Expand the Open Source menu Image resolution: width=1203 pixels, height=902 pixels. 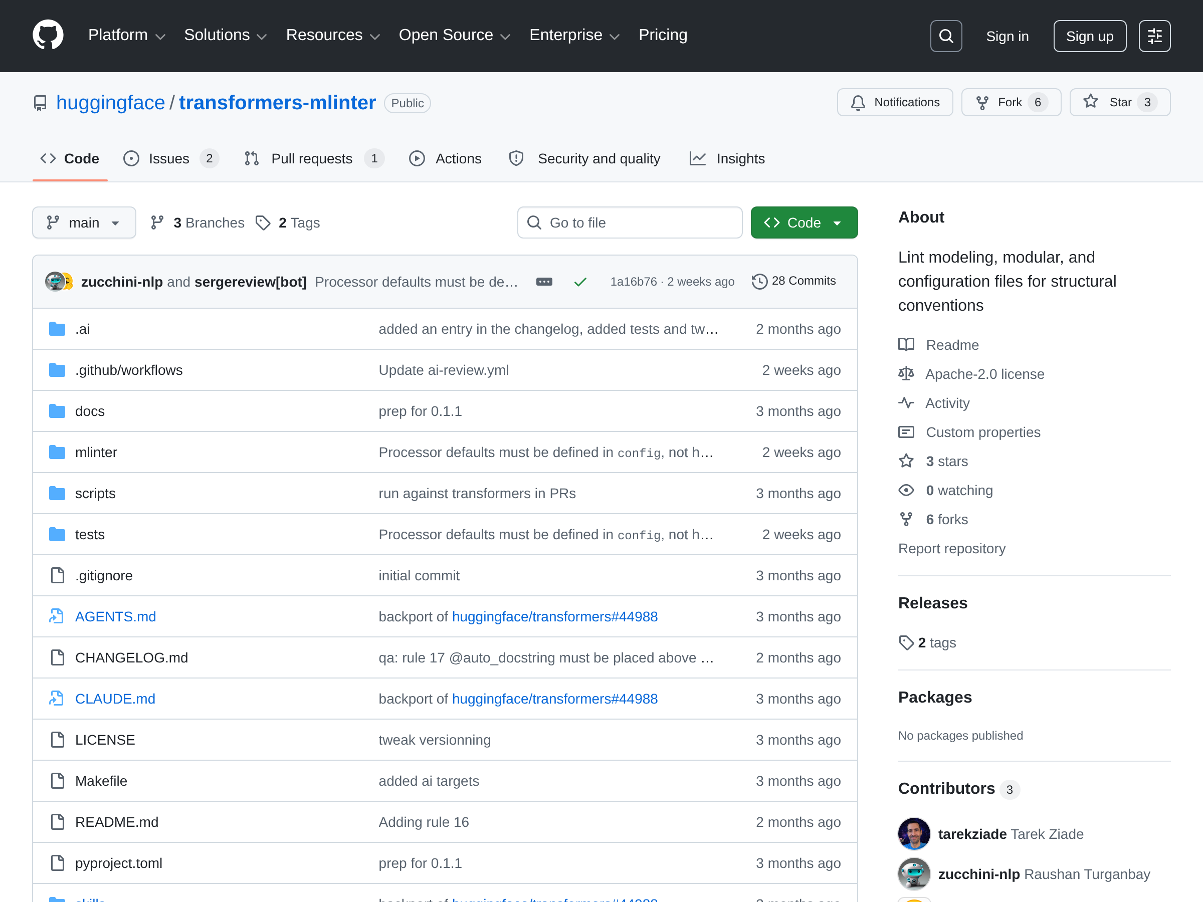455,36
